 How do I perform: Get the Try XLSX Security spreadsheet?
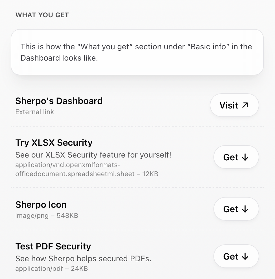tap(236, 157)
